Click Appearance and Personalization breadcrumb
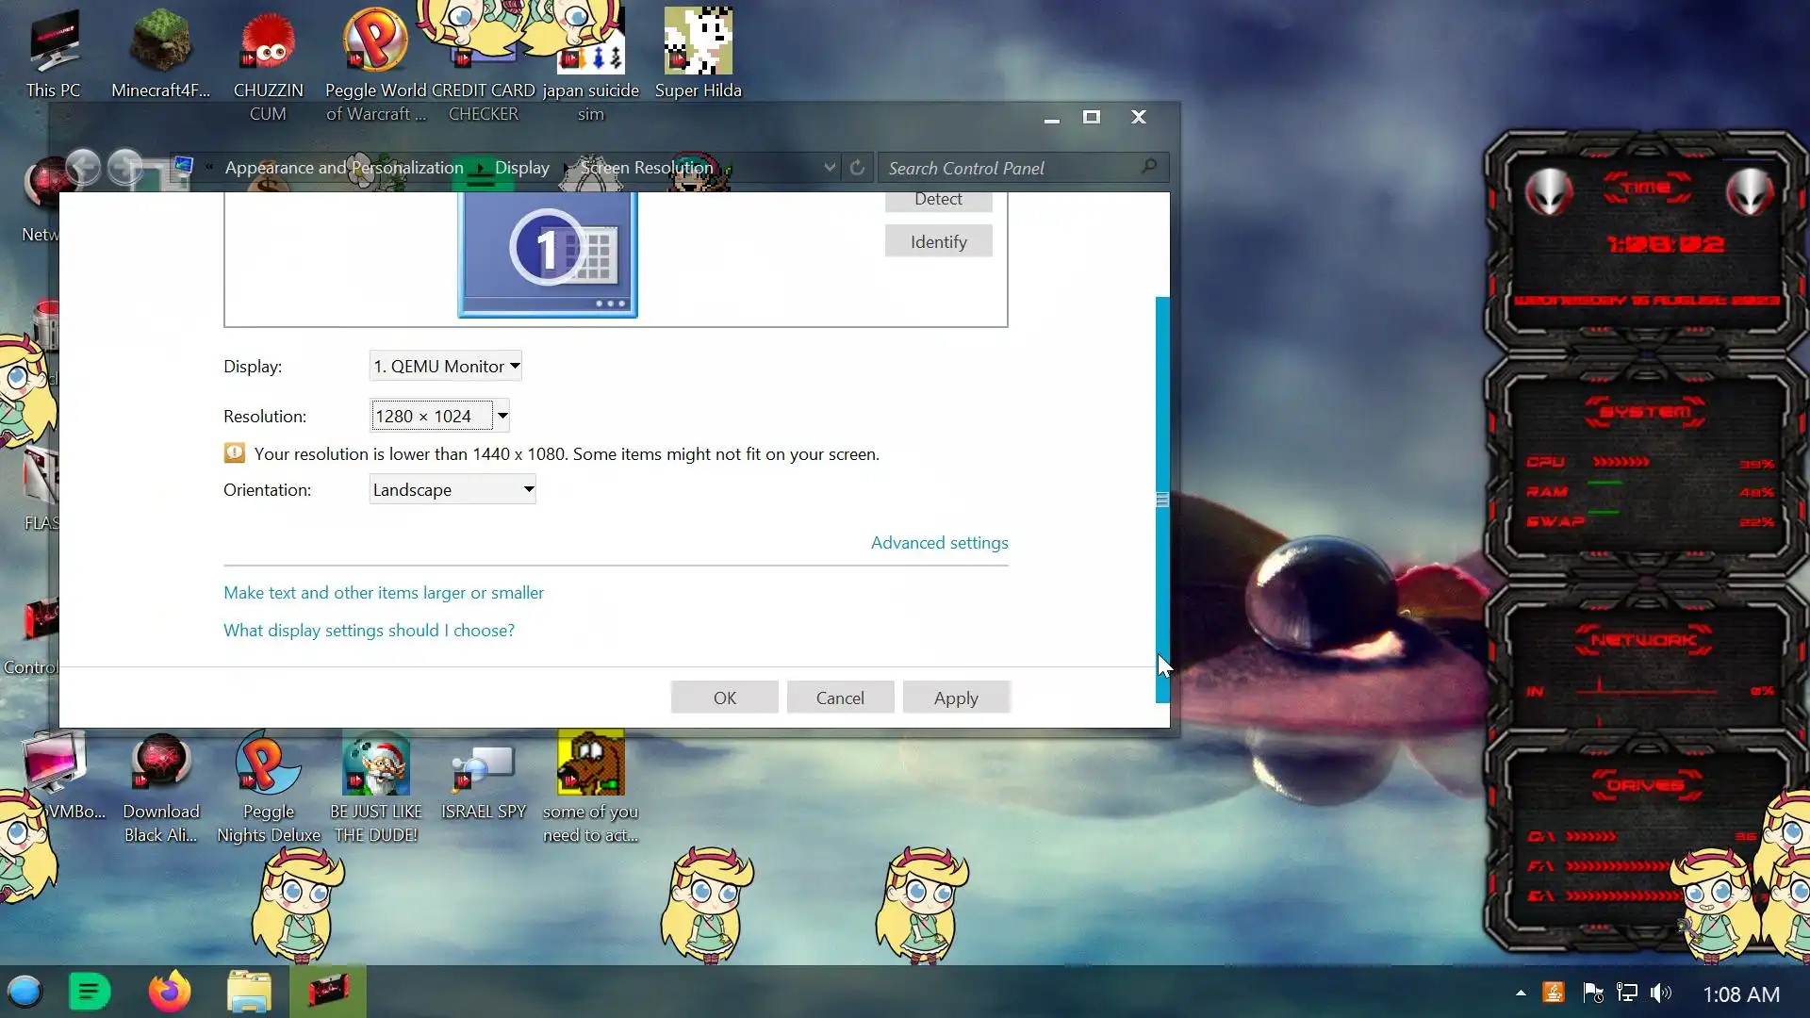Screen dimensions: 1810x1018 (344, 168)
